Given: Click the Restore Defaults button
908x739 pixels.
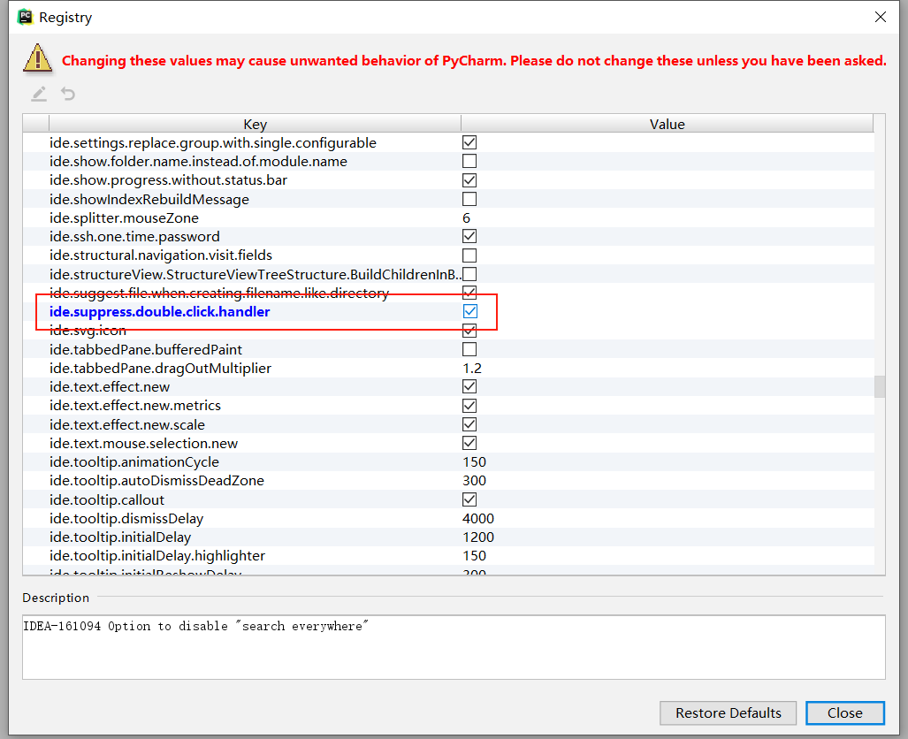Looking at the screenshot, I should pos(728,713).
